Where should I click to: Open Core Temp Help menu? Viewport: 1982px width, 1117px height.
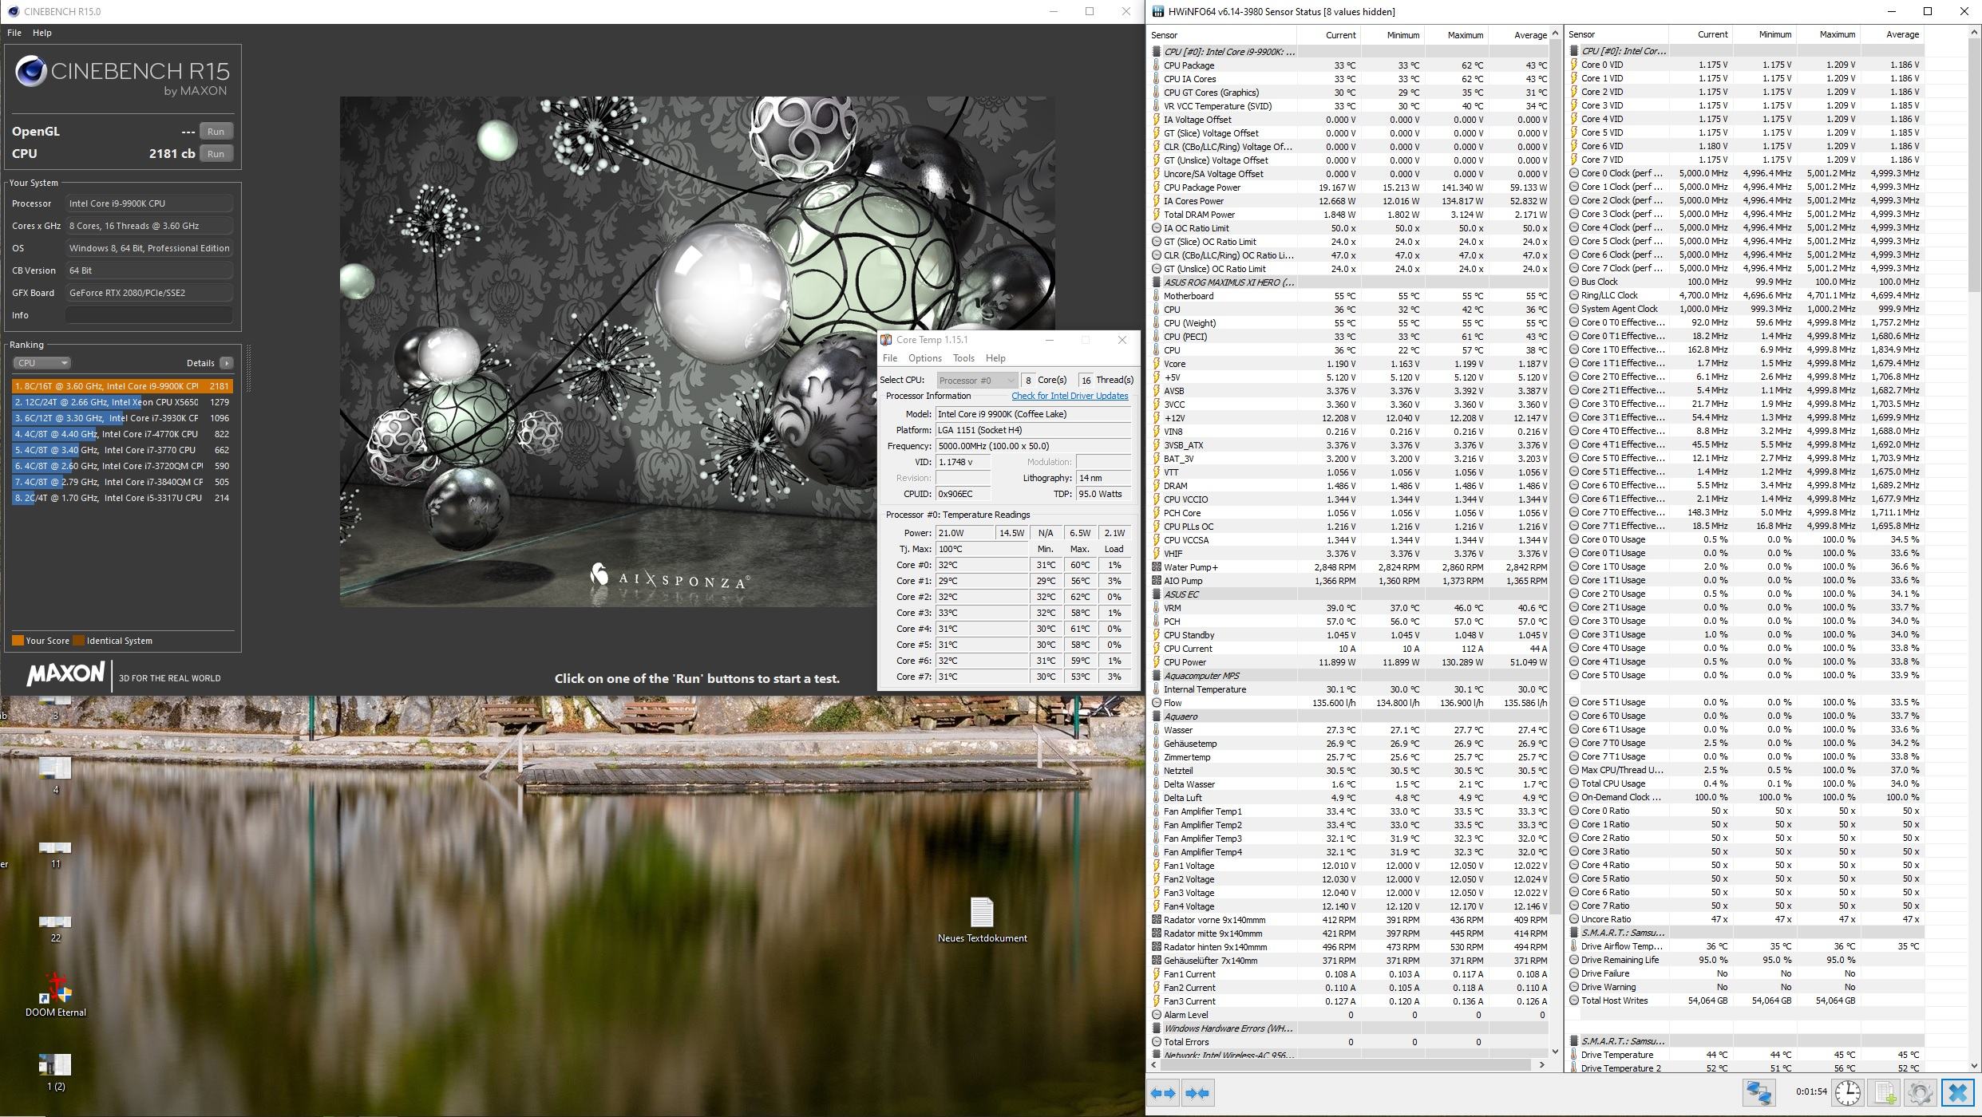[995, 358]
